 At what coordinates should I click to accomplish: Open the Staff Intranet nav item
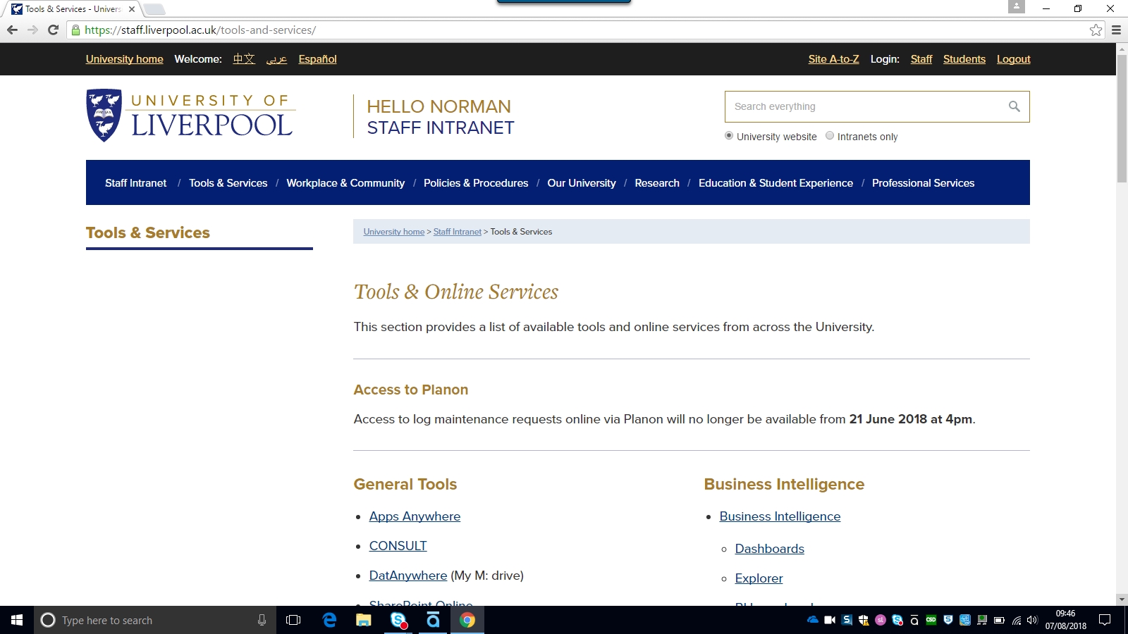pyautogui.click(x=135, y=183)
